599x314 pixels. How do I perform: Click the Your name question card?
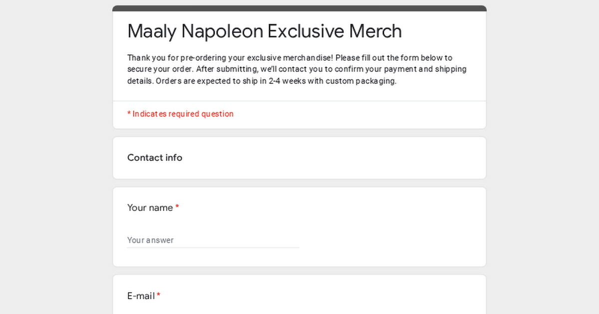coord(299,227)
